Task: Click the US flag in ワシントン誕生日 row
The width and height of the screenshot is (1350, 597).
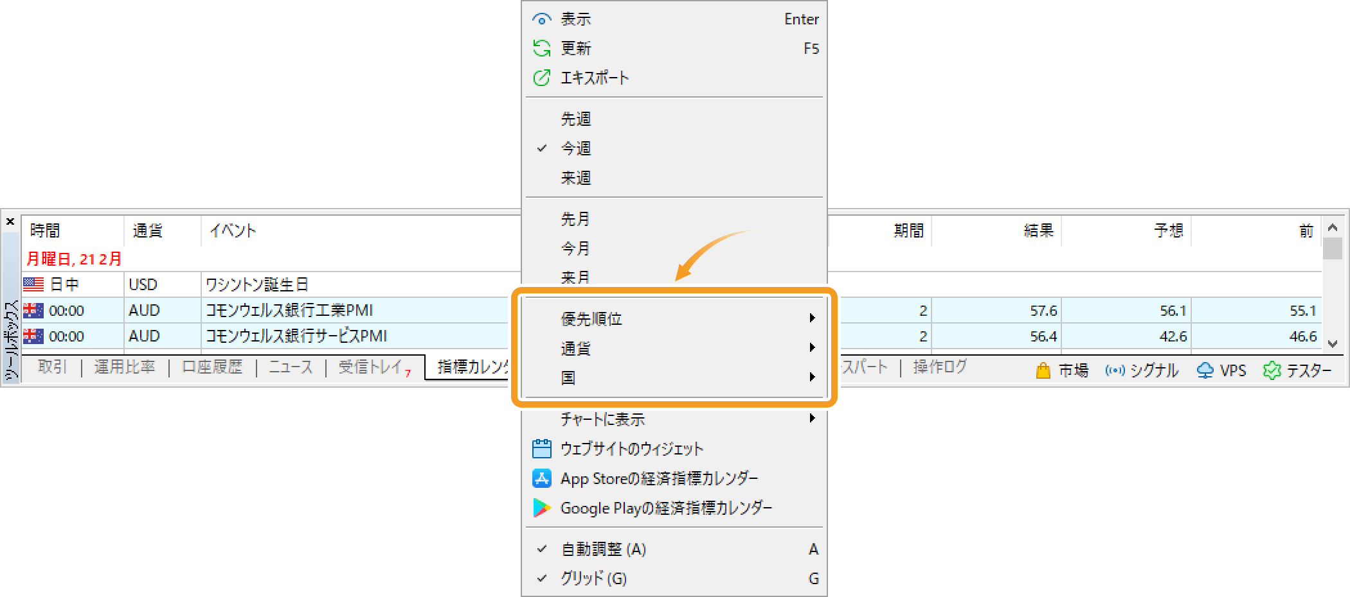Action: [33, 284]
